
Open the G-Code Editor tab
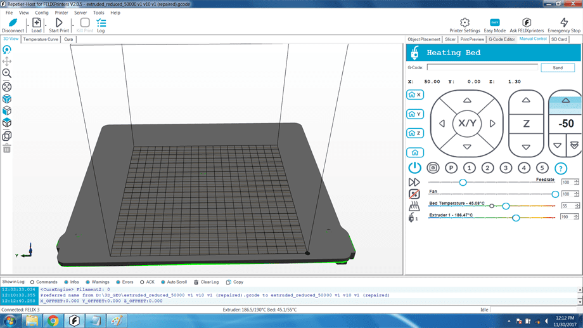point(502,39)
